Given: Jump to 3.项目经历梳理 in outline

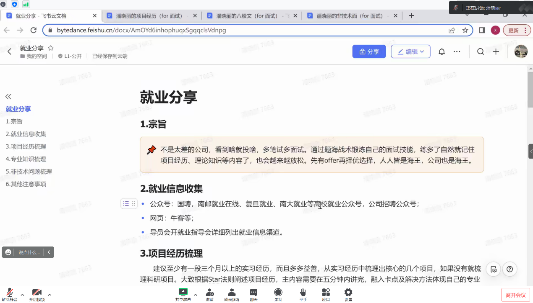Looking at the screenshot, I should 26,146.
